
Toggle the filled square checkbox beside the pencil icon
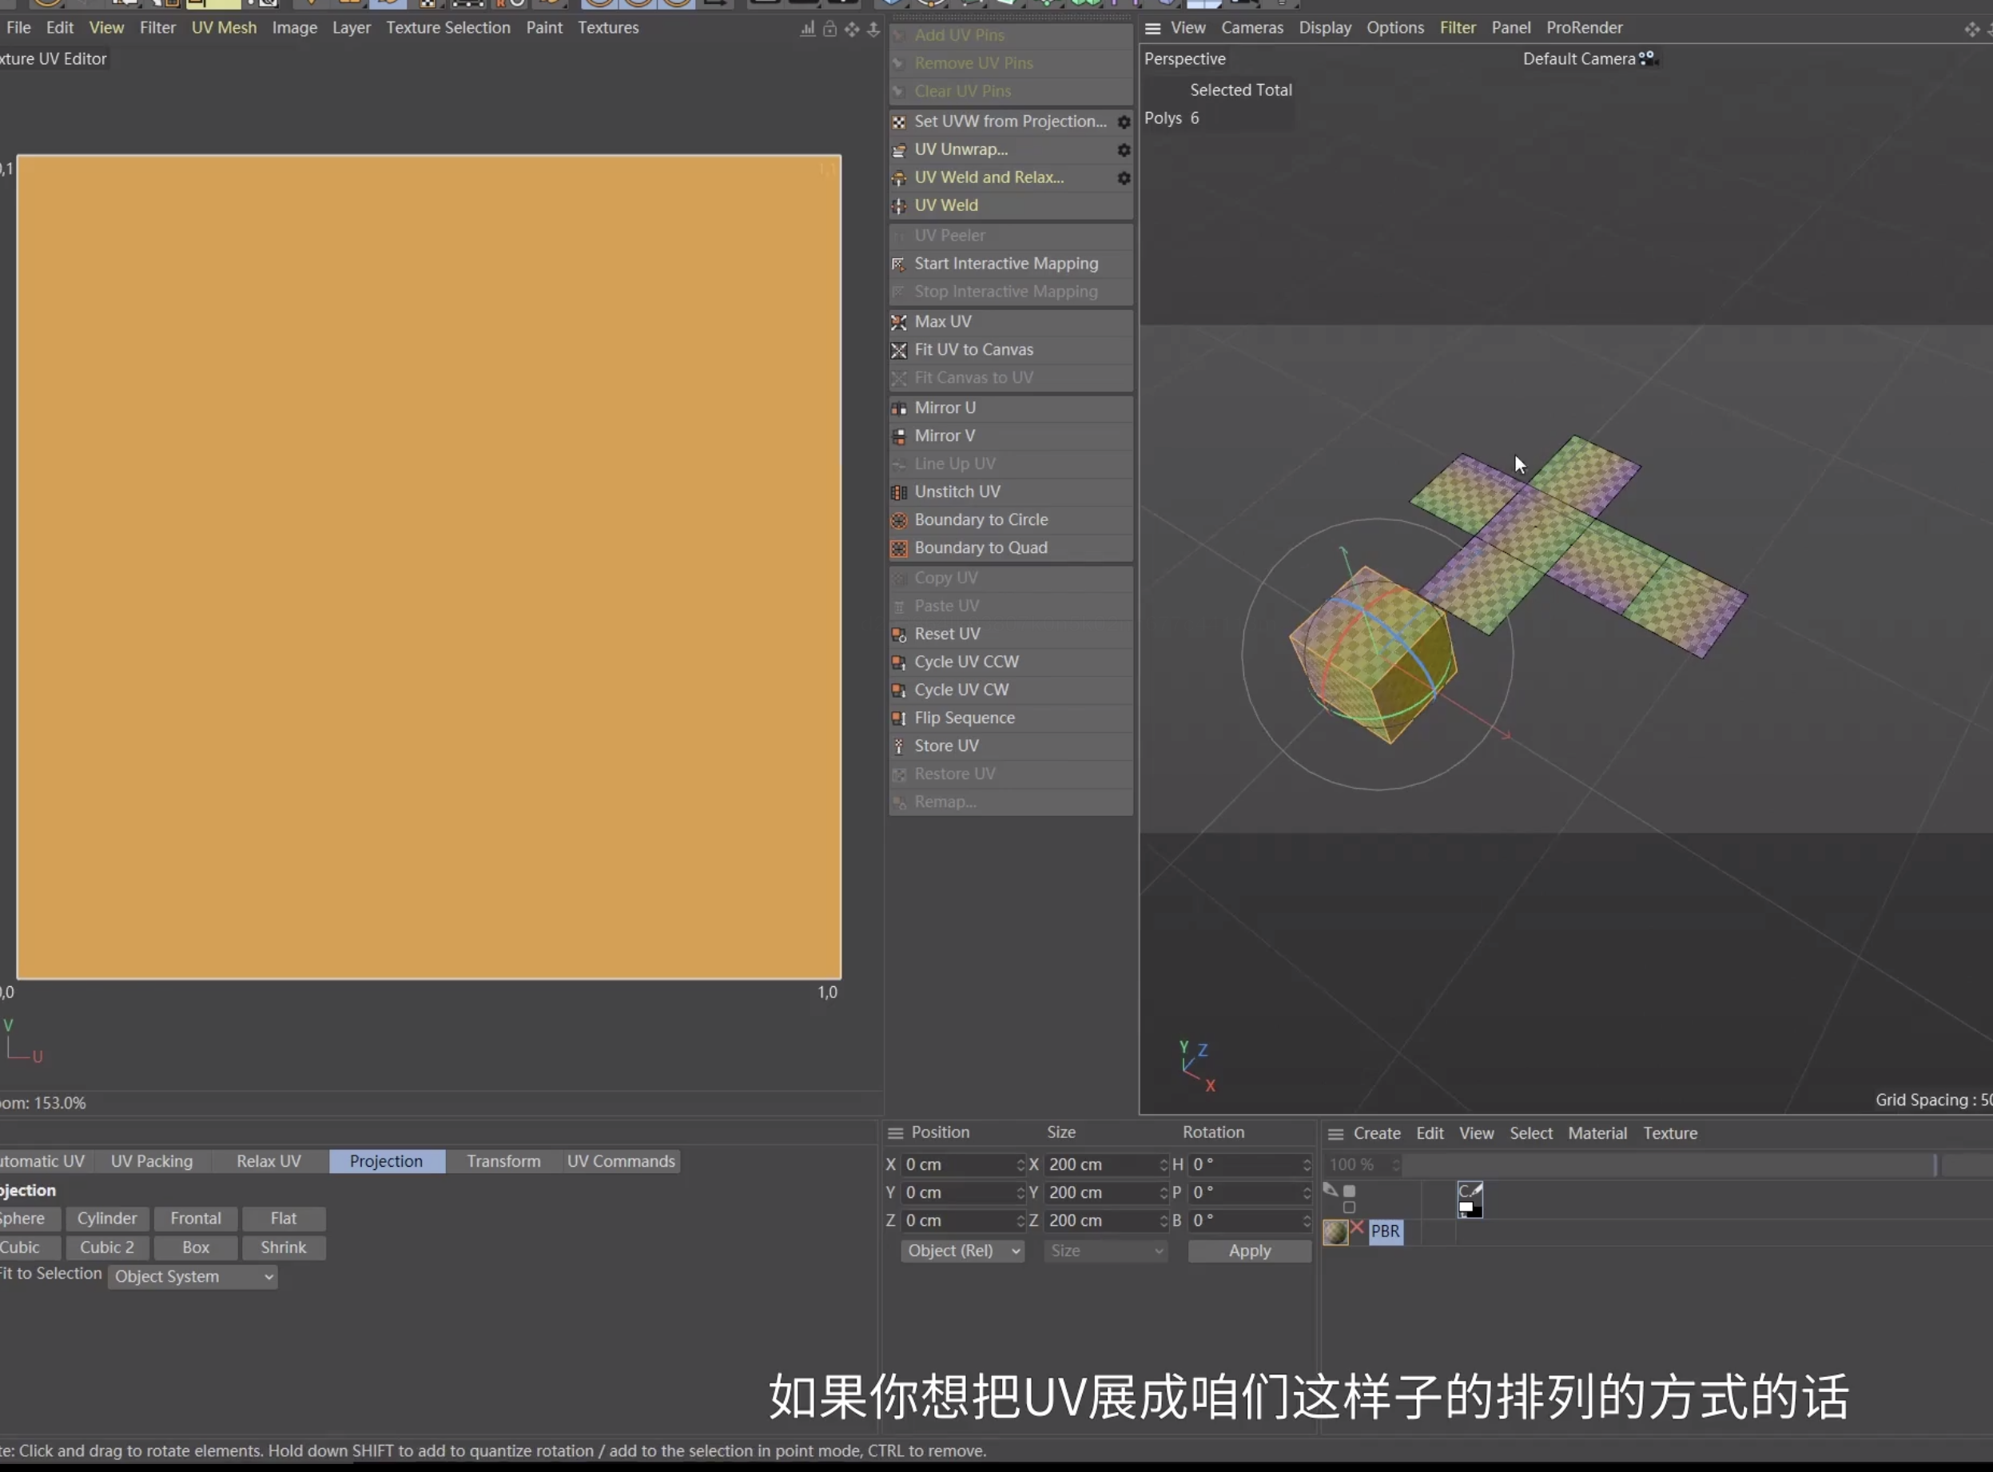1349,1191
